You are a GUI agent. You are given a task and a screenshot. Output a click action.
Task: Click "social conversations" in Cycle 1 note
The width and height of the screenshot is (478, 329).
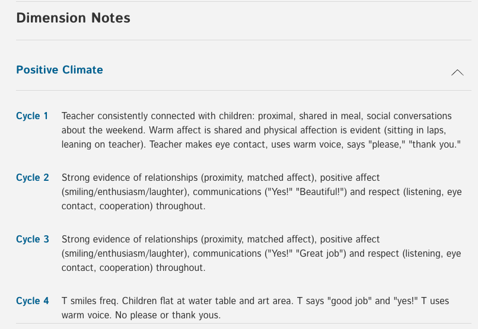(409, 116)
